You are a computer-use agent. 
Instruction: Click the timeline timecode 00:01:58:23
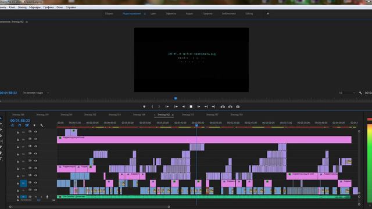(20, 121)
